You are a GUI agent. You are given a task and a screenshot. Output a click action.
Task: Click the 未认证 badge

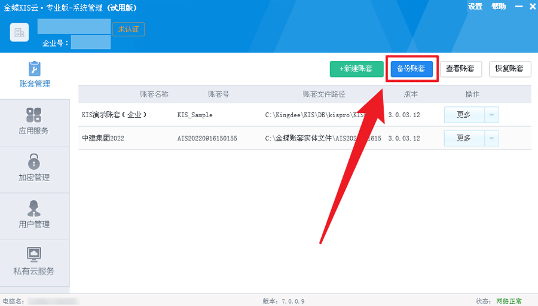point(129,29)
